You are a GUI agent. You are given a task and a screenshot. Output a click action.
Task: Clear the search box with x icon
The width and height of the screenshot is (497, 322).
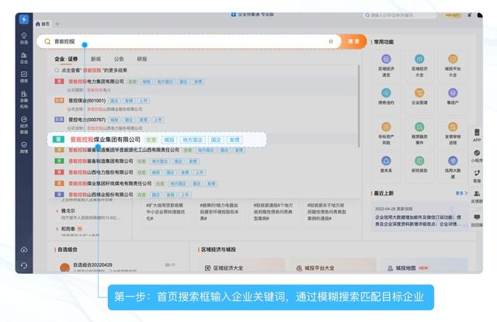[331, 41]
